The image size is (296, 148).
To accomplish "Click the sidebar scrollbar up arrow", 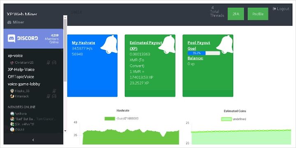I will (65, 17).
